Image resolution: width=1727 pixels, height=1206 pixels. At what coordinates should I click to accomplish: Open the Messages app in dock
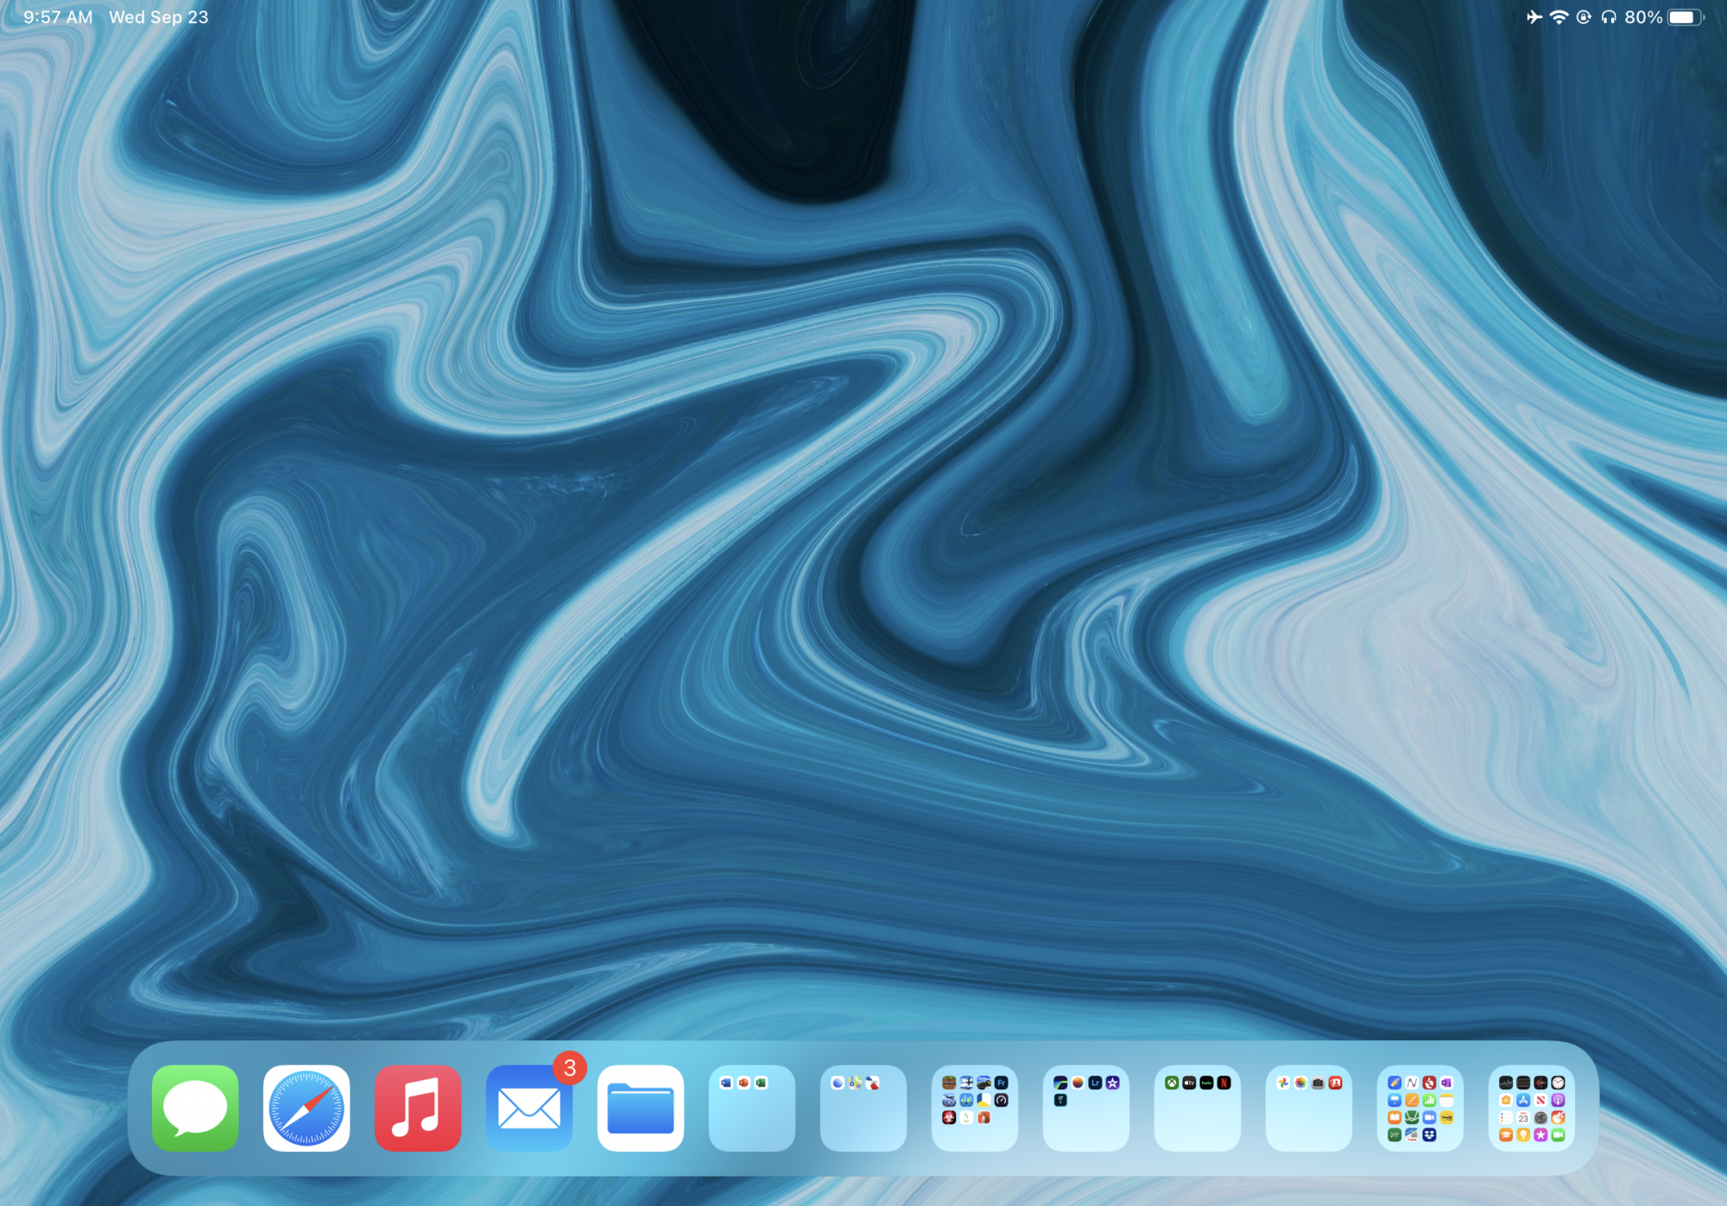tap(195, 1108)
